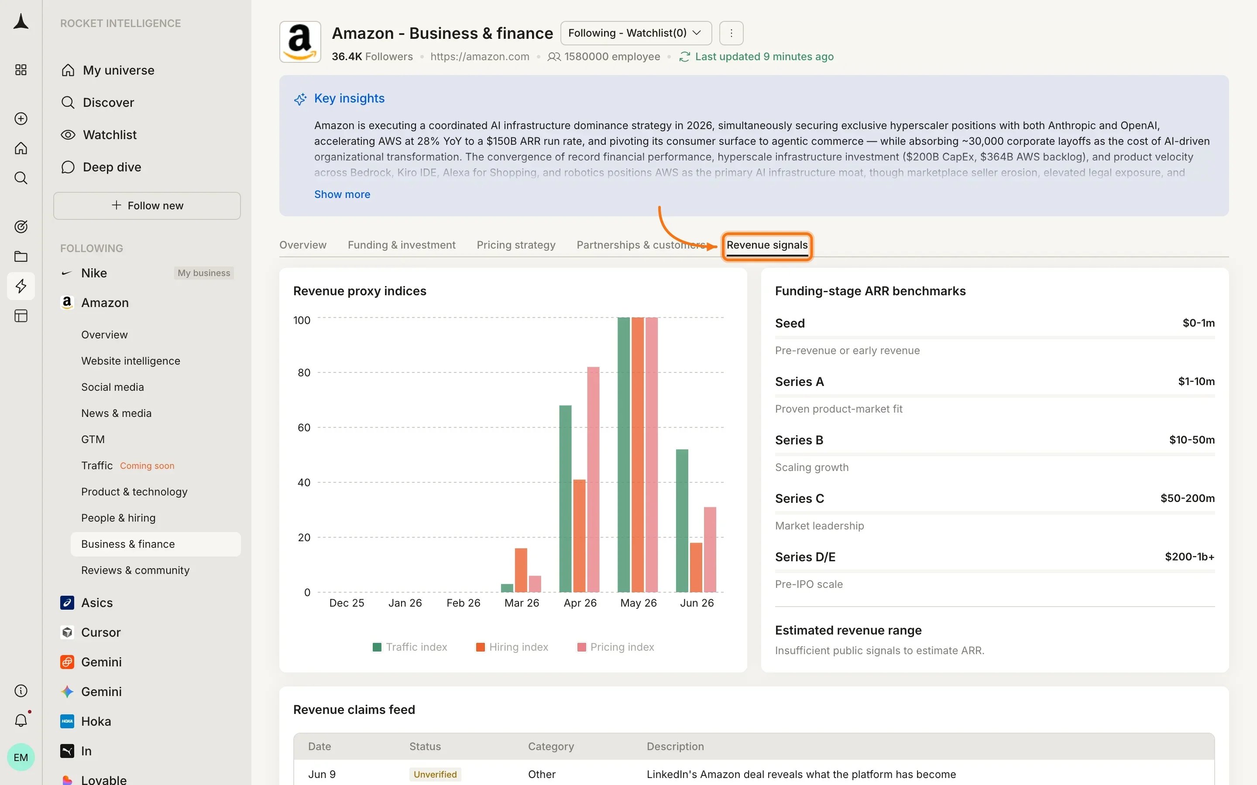Open Reviews & community section
Viewport: 1257px width, 785px height.
(x=135, y=570)
